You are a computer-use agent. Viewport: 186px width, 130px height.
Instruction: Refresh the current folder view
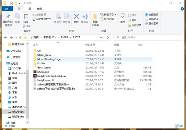click(108, 38)
